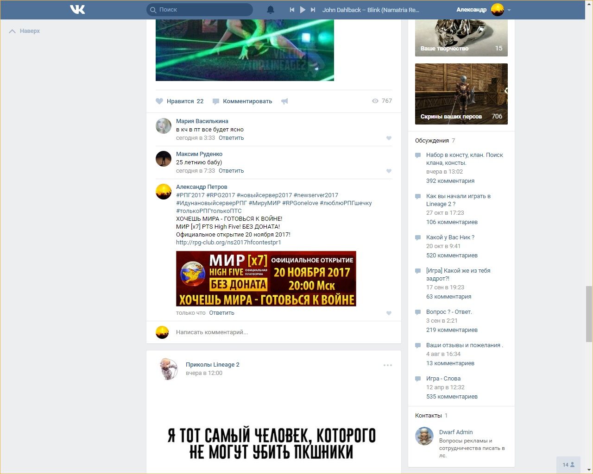Open 13 комментариев link
The width and height of the screenshot is (593, 474).
450,363
